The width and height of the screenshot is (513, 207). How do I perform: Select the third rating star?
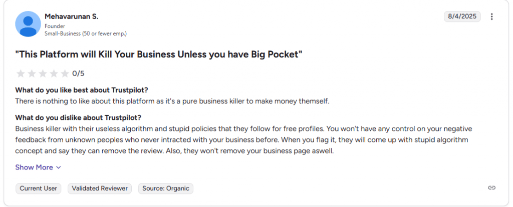click(x=43, y=73)
